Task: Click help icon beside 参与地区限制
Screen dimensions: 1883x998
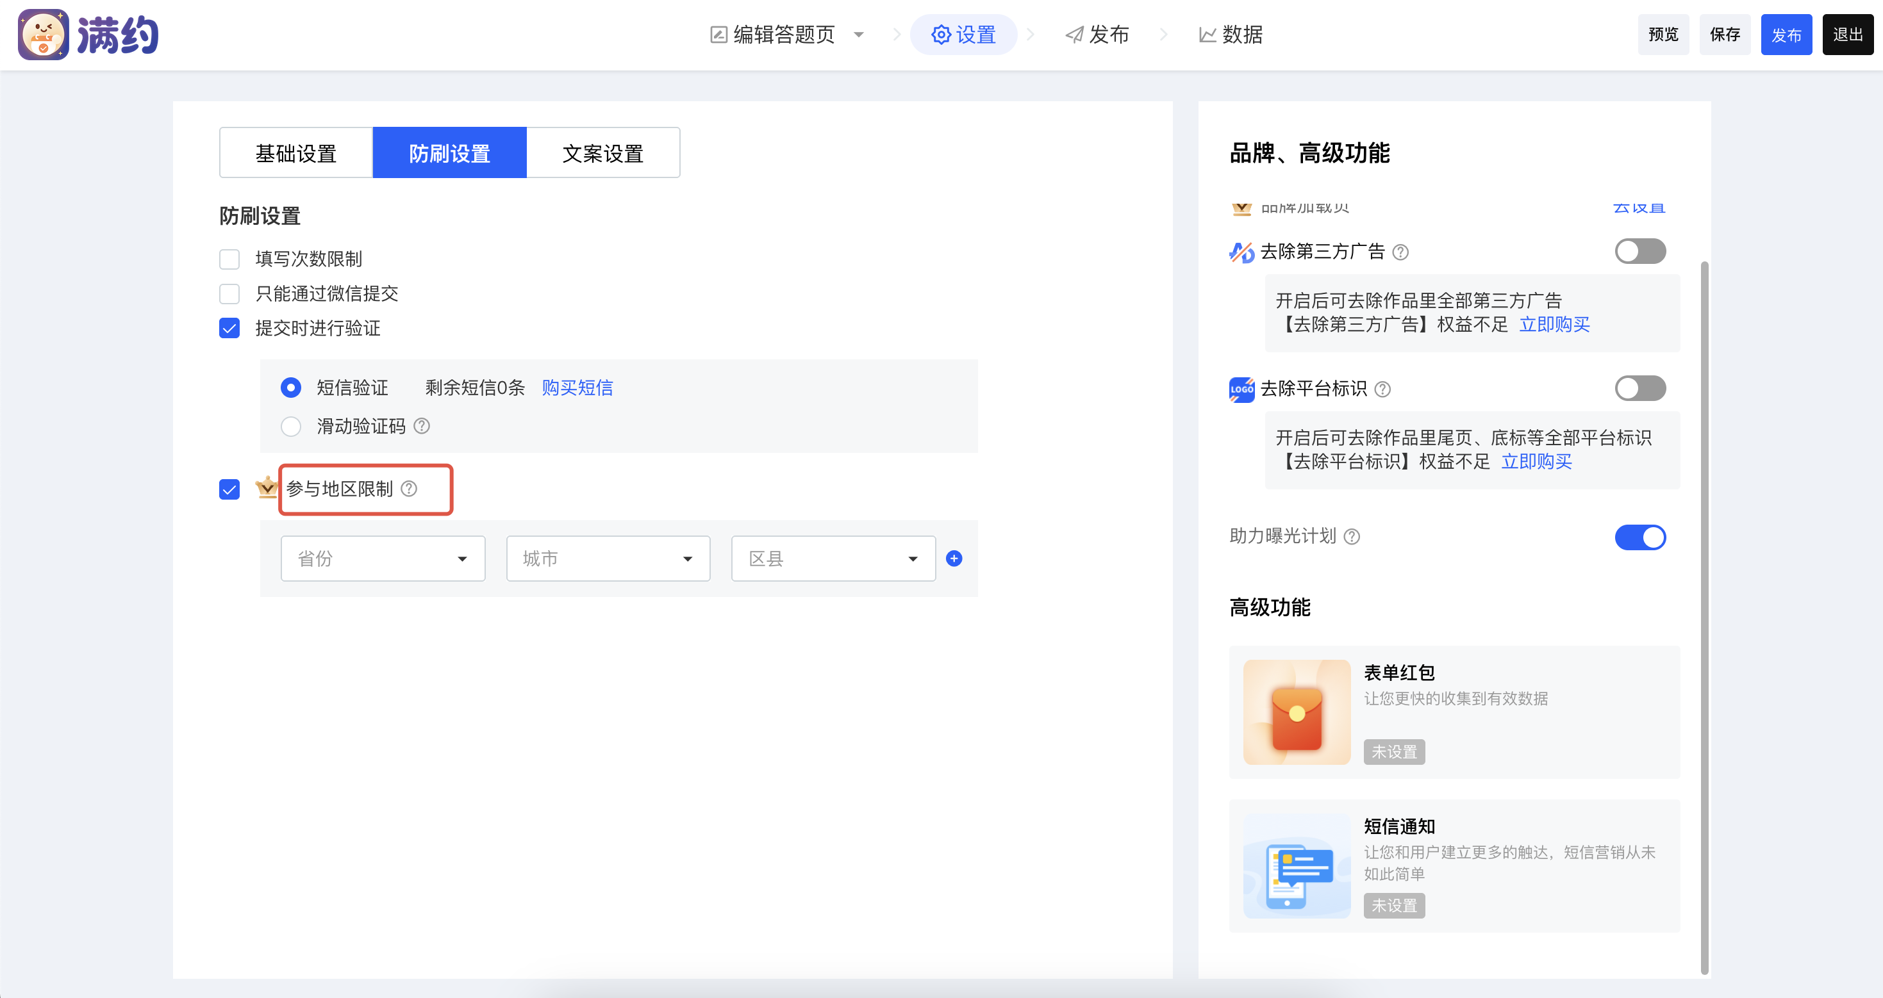Action: [x=410, y=489]
